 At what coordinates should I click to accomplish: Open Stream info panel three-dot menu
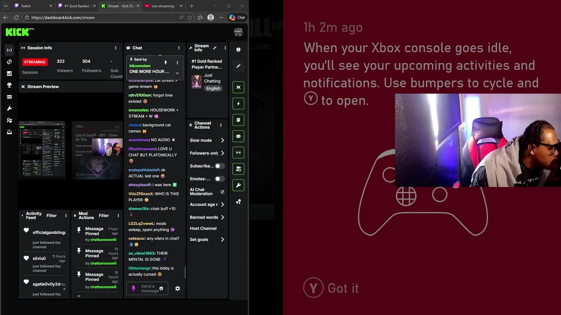(x=225, y=48)
